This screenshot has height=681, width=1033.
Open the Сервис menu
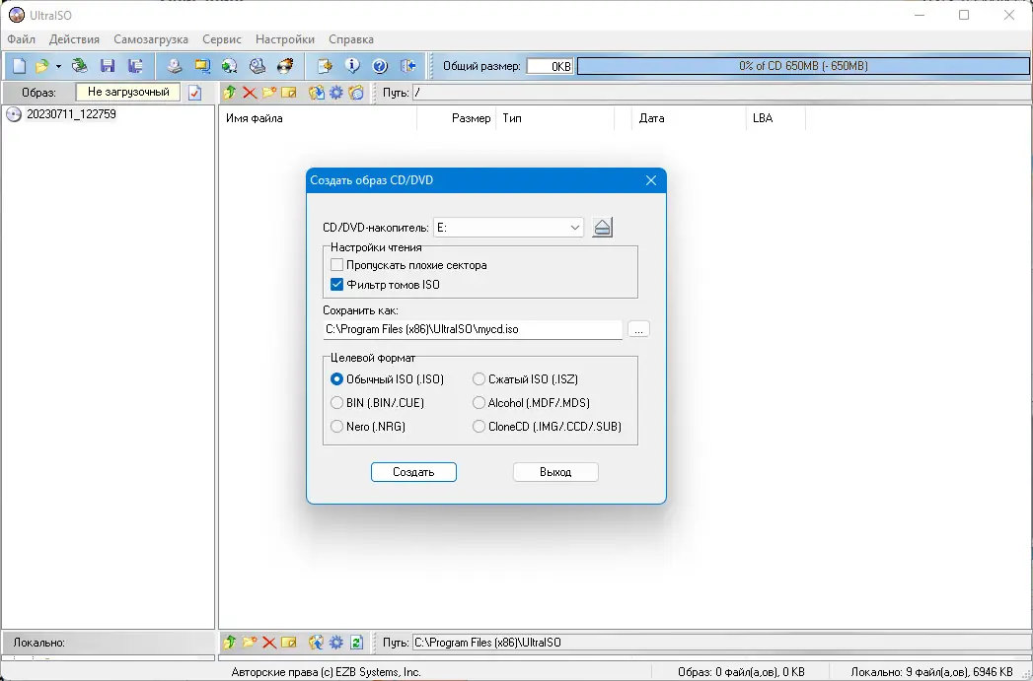pyautogui.click(x=222, y=39)
